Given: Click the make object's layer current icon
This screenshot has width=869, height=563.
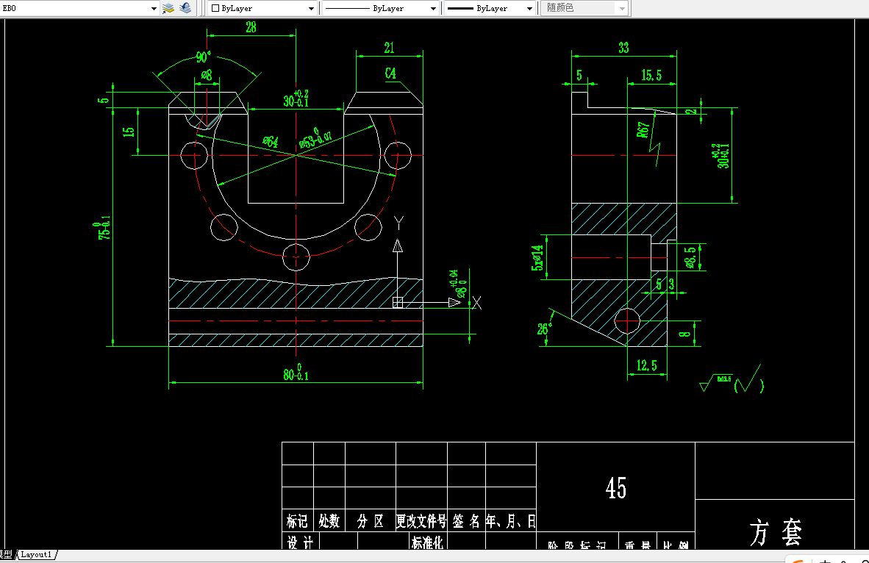Looking at the screenshot, I should pos(168,8).
